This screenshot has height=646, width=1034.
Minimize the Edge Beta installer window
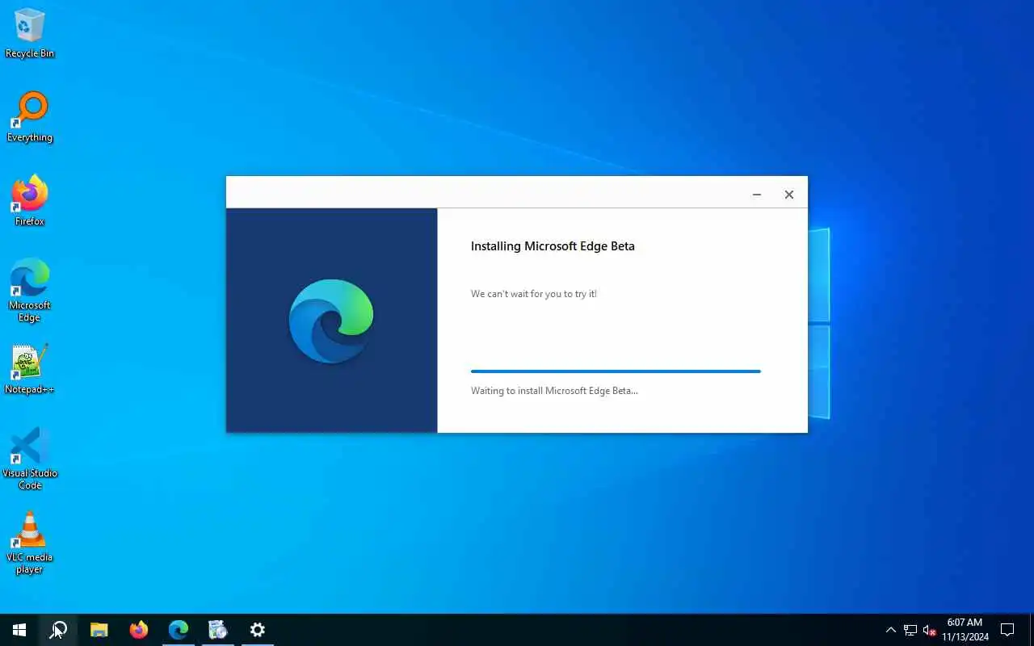point(757,195)
